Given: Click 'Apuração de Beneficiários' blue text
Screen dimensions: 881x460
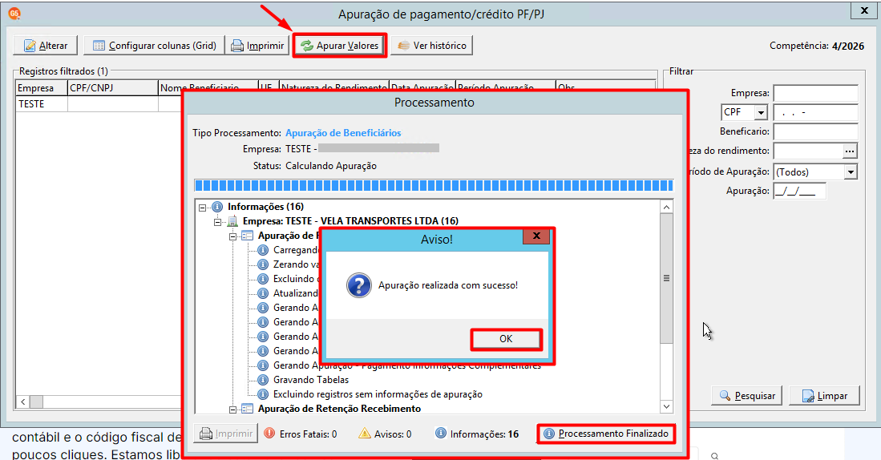Looking at the screenshot, I should tap(343, 133).
